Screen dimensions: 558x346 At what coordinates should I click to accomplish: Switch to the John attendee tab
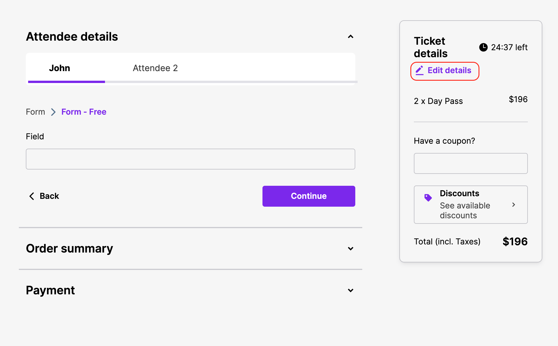pyautogui.click(x=59, y=68)
